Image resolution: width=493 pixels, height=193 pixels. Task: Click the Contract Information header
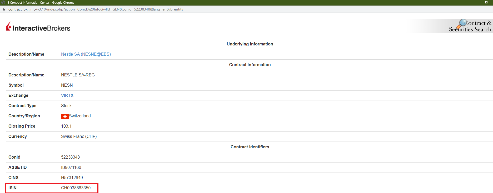[x=250, y=65]
